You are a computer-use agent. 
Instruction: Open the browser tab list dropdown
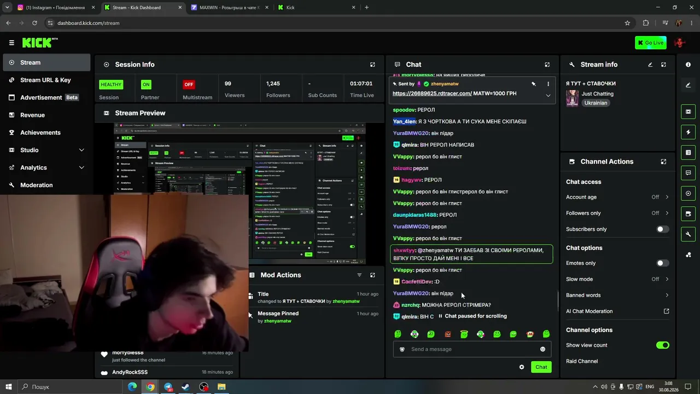point(7,8)
